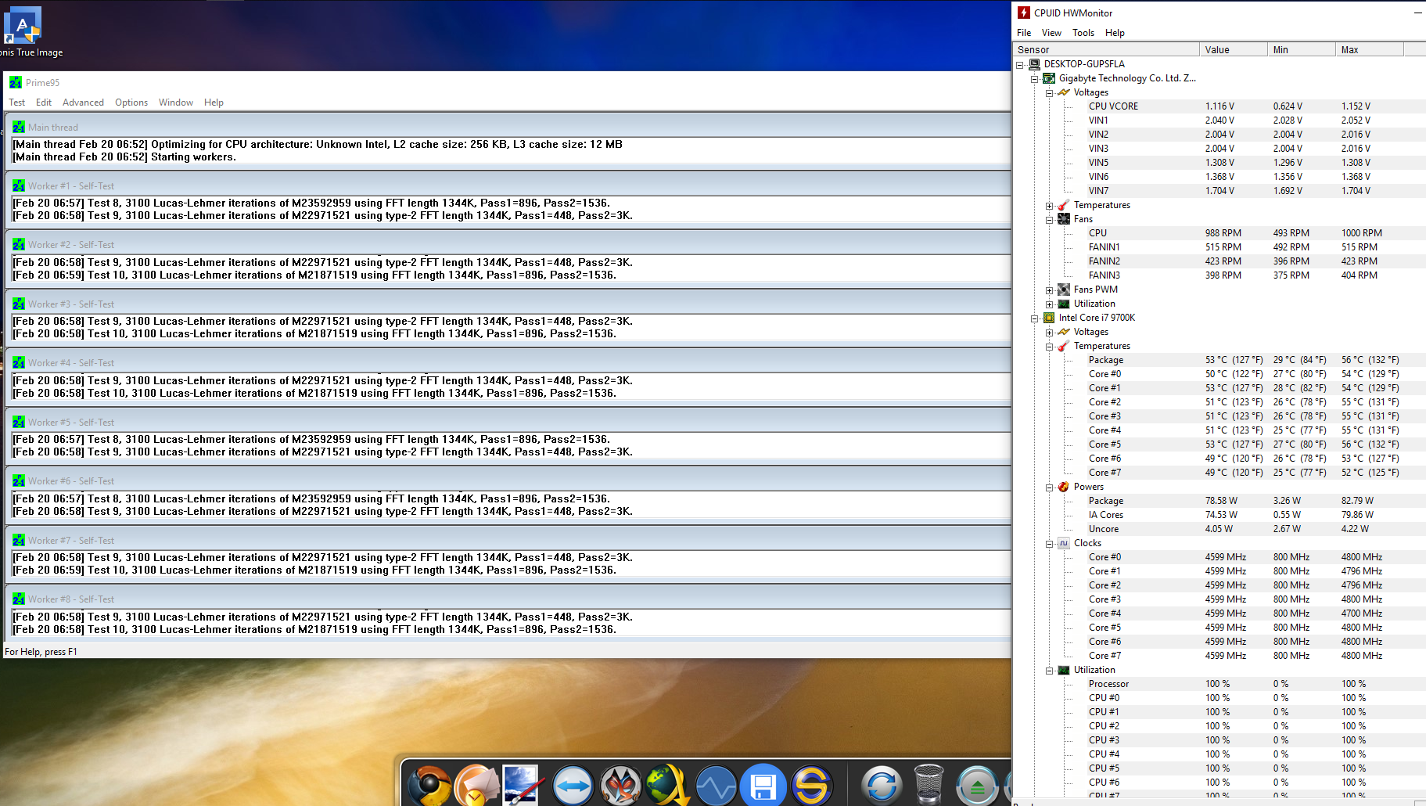Image resolution: width=1426 pixels, height=806 pixels.
Task: Open the wire mesh trash can in dock
Action: pyautogui.click(x=929, y=785)
